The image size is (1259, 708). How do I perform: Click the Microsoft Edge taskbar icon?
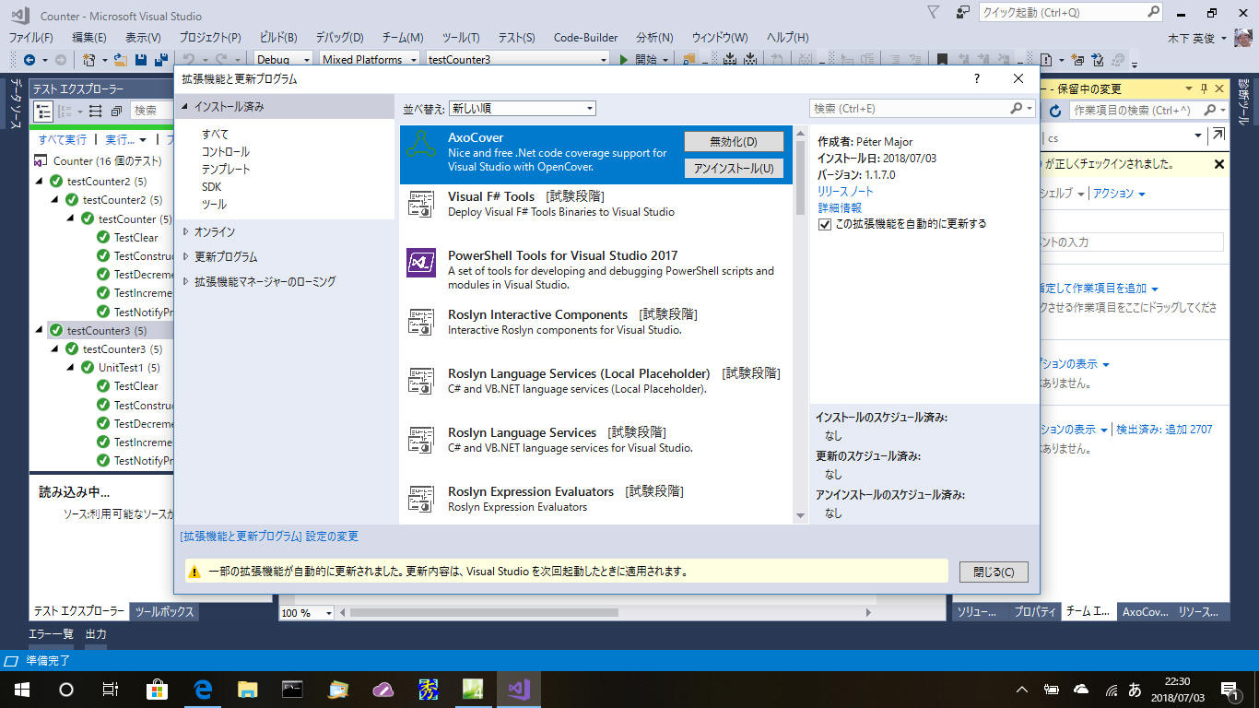203,689
